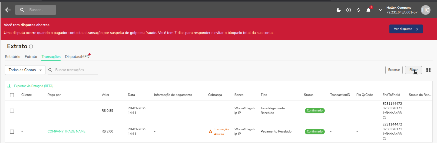
Task: Open the COMPANY TRADE NAME link
Action: pos(66,131)
